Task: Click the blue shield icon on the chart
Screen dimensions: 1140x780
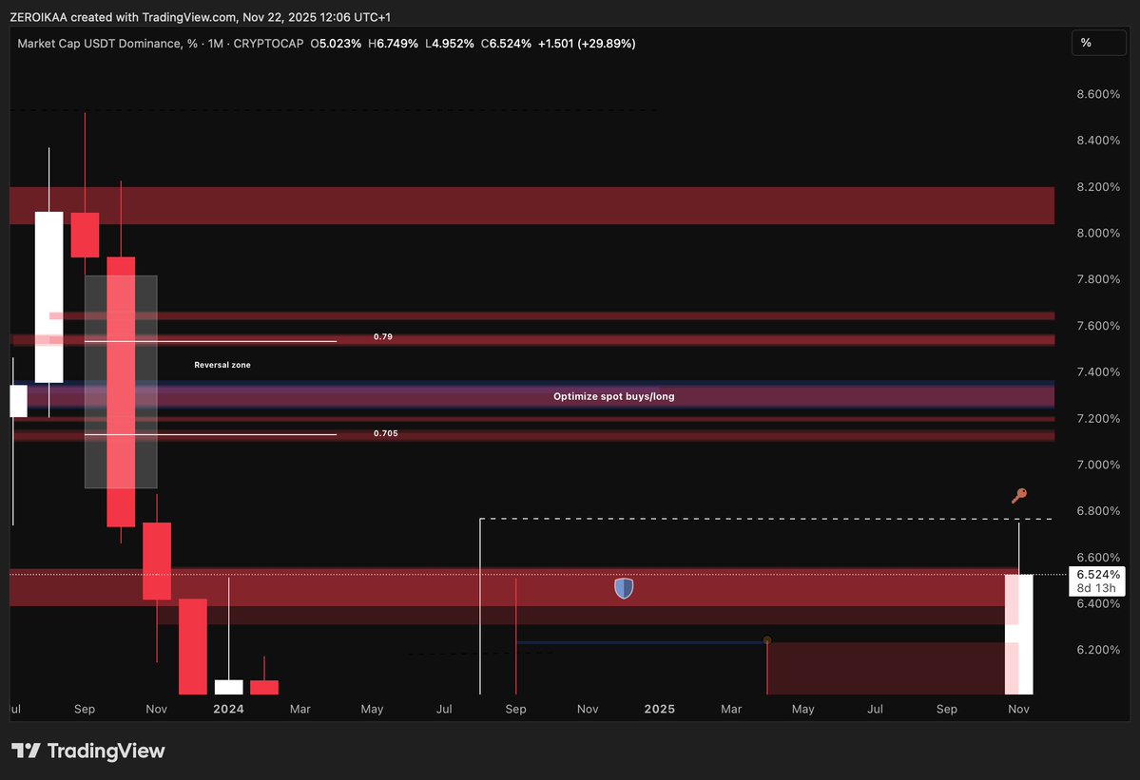Action: (x=624, y=587)
